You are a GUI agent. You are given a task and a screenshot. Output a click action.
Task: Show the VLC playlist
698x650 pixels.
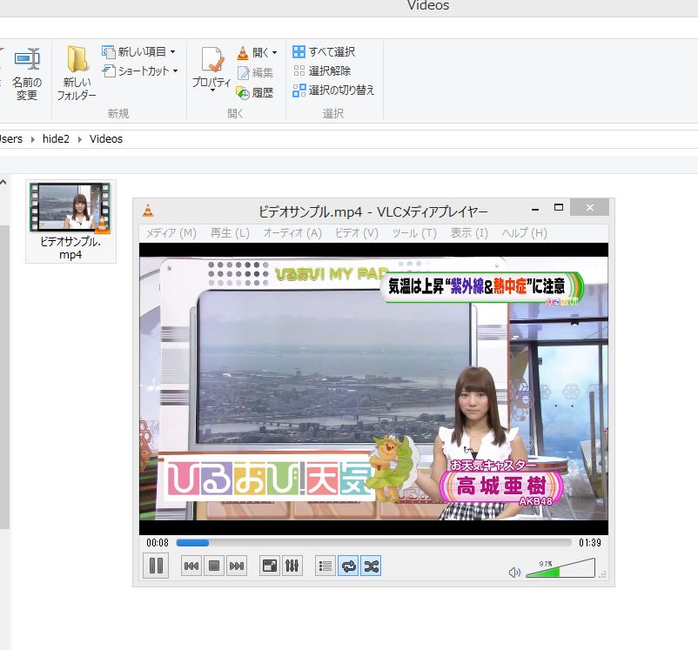pyautogui.click(x=326, y=566)
